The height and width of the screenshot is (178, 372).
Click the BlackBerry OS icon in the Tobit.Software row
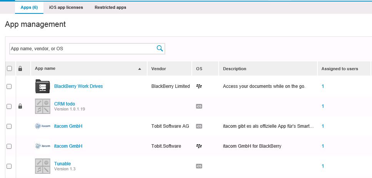pos(199,146)
